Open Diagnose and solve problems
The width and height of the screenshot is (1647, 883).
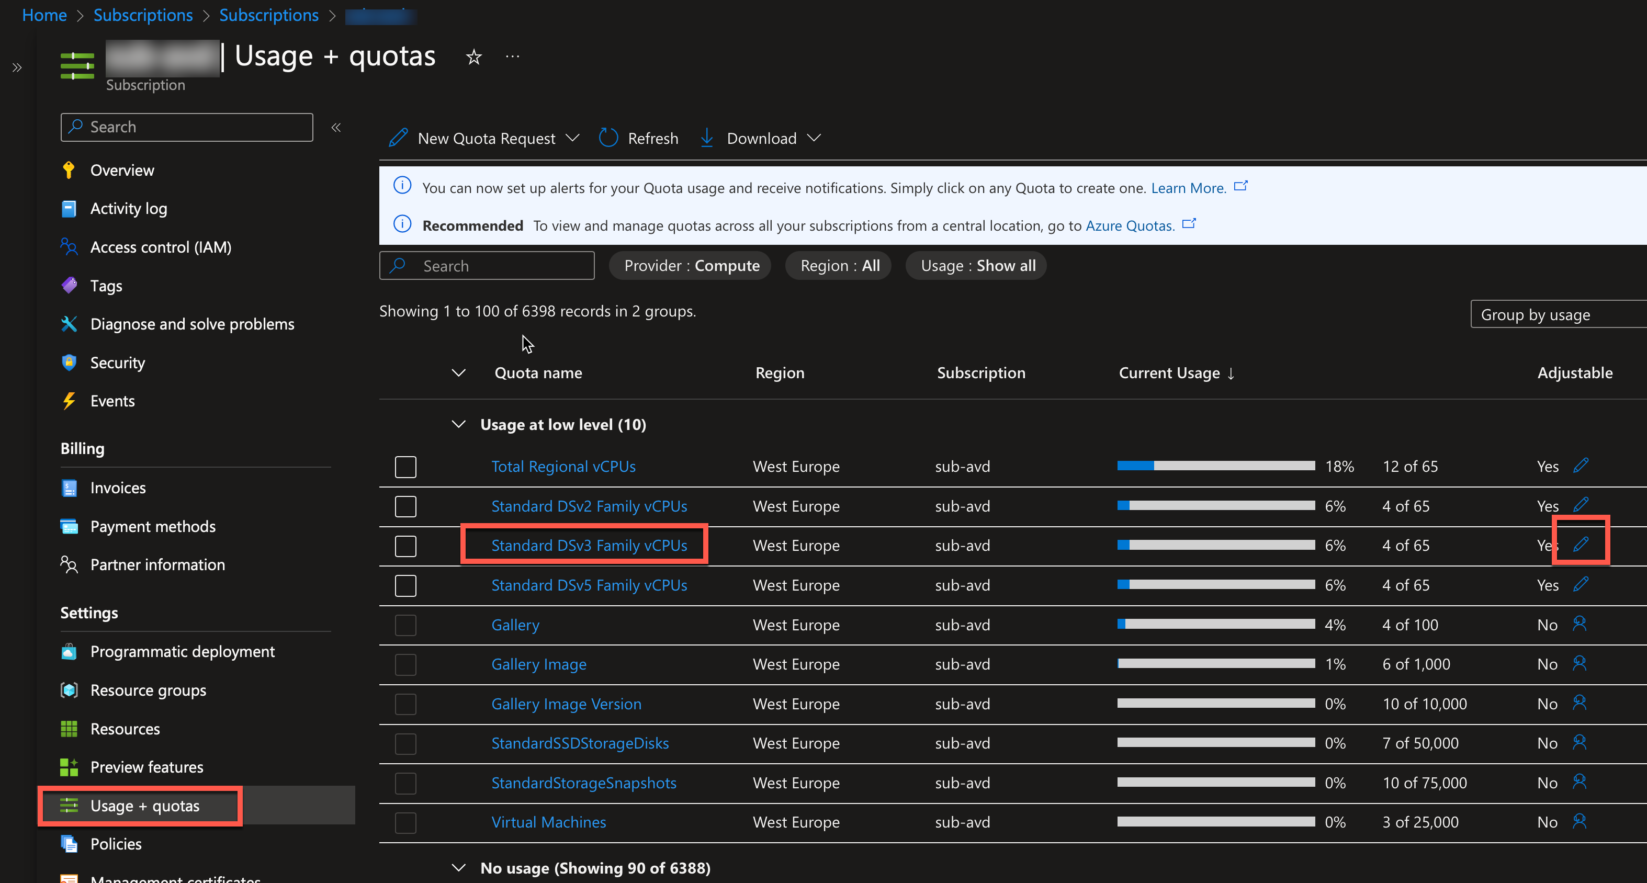tap(193, 324)
